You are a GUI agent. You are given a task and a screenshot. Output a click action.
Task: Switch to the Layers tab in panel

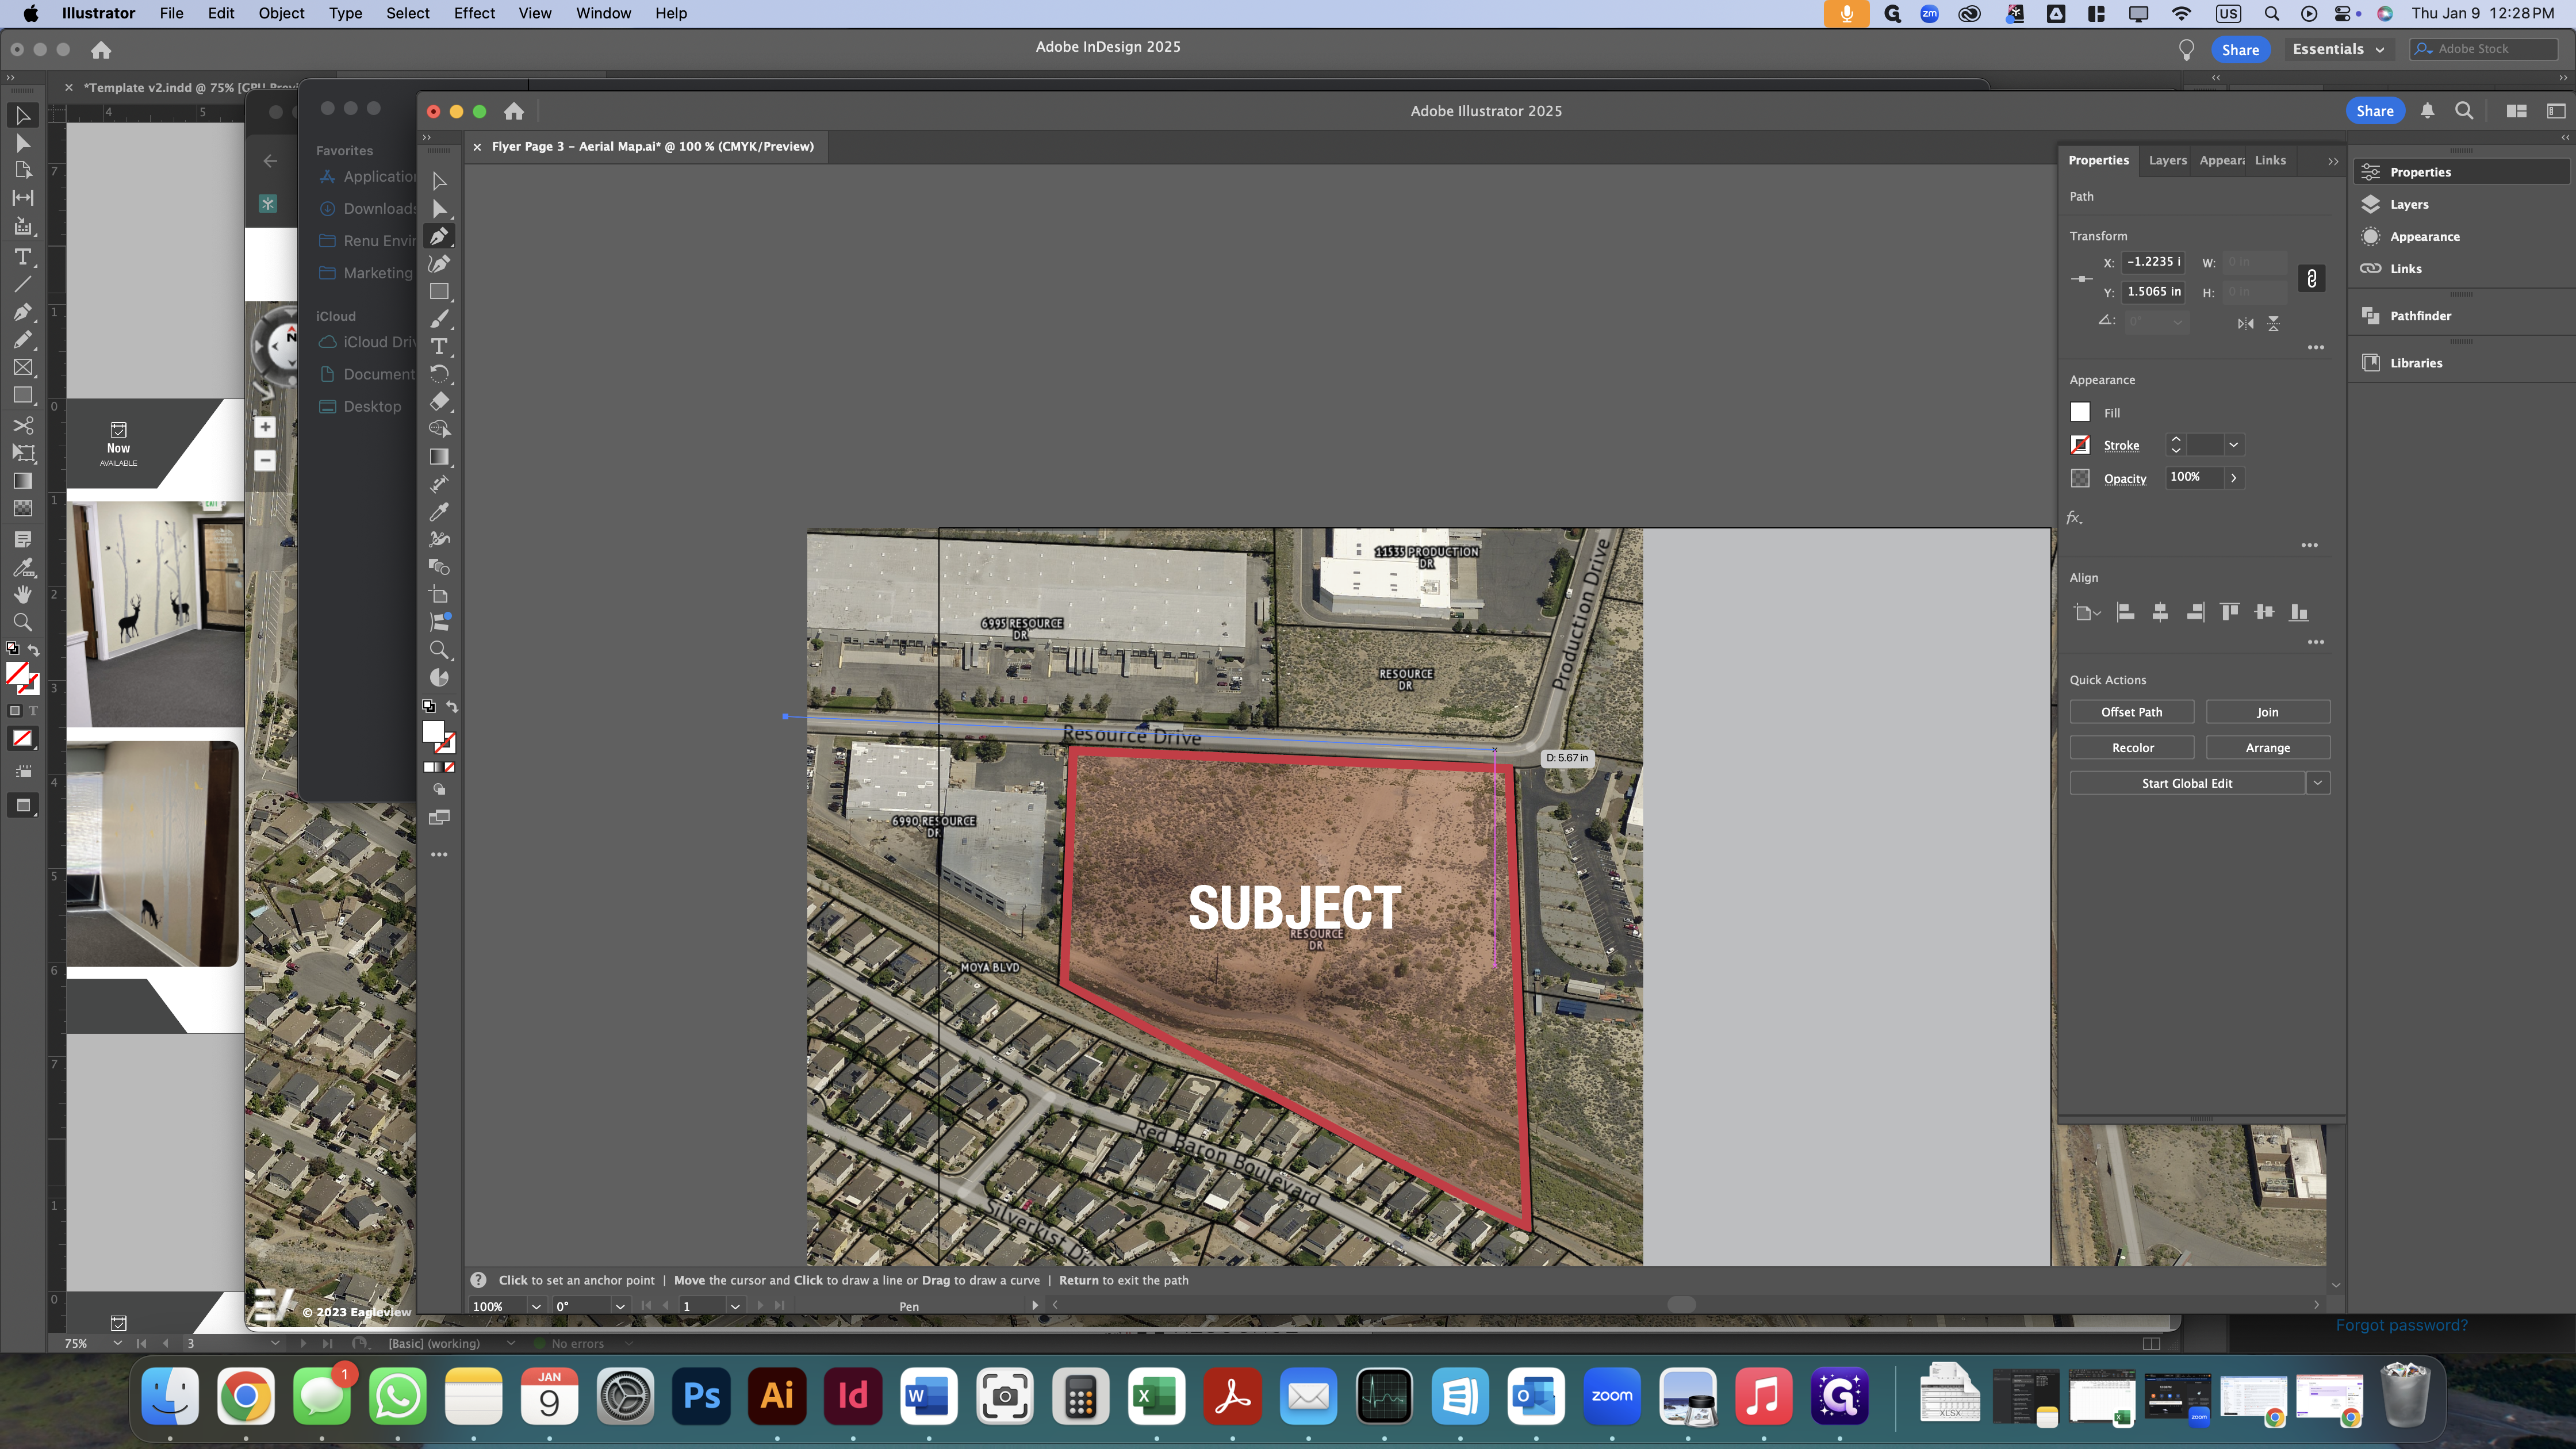pos(2167,160)
